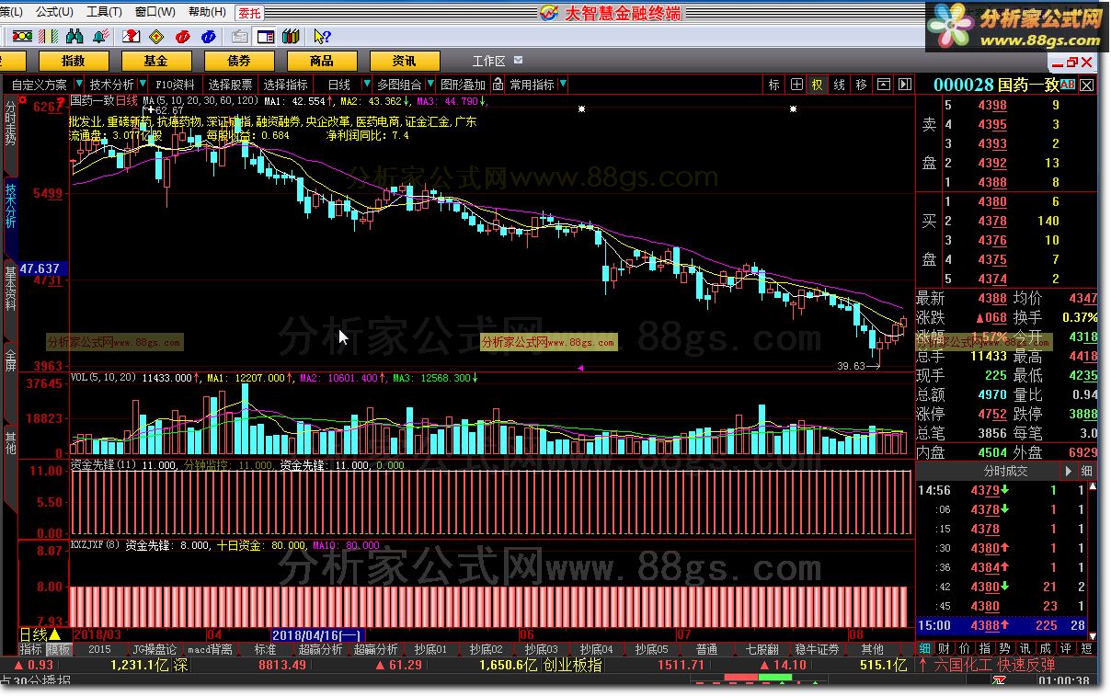Select the 财 tab under quote panel
1111x696 pixels.
click(x=944, y=648)
